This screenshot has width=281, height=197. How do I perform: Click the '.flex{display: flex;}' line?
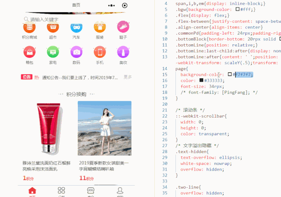(x=203, y=15)
